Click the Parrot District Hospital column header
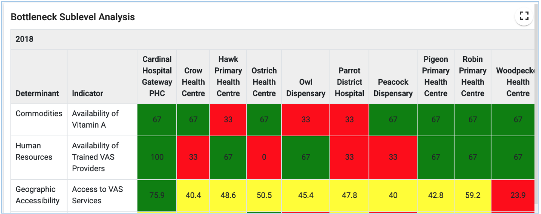 [350, 76]
